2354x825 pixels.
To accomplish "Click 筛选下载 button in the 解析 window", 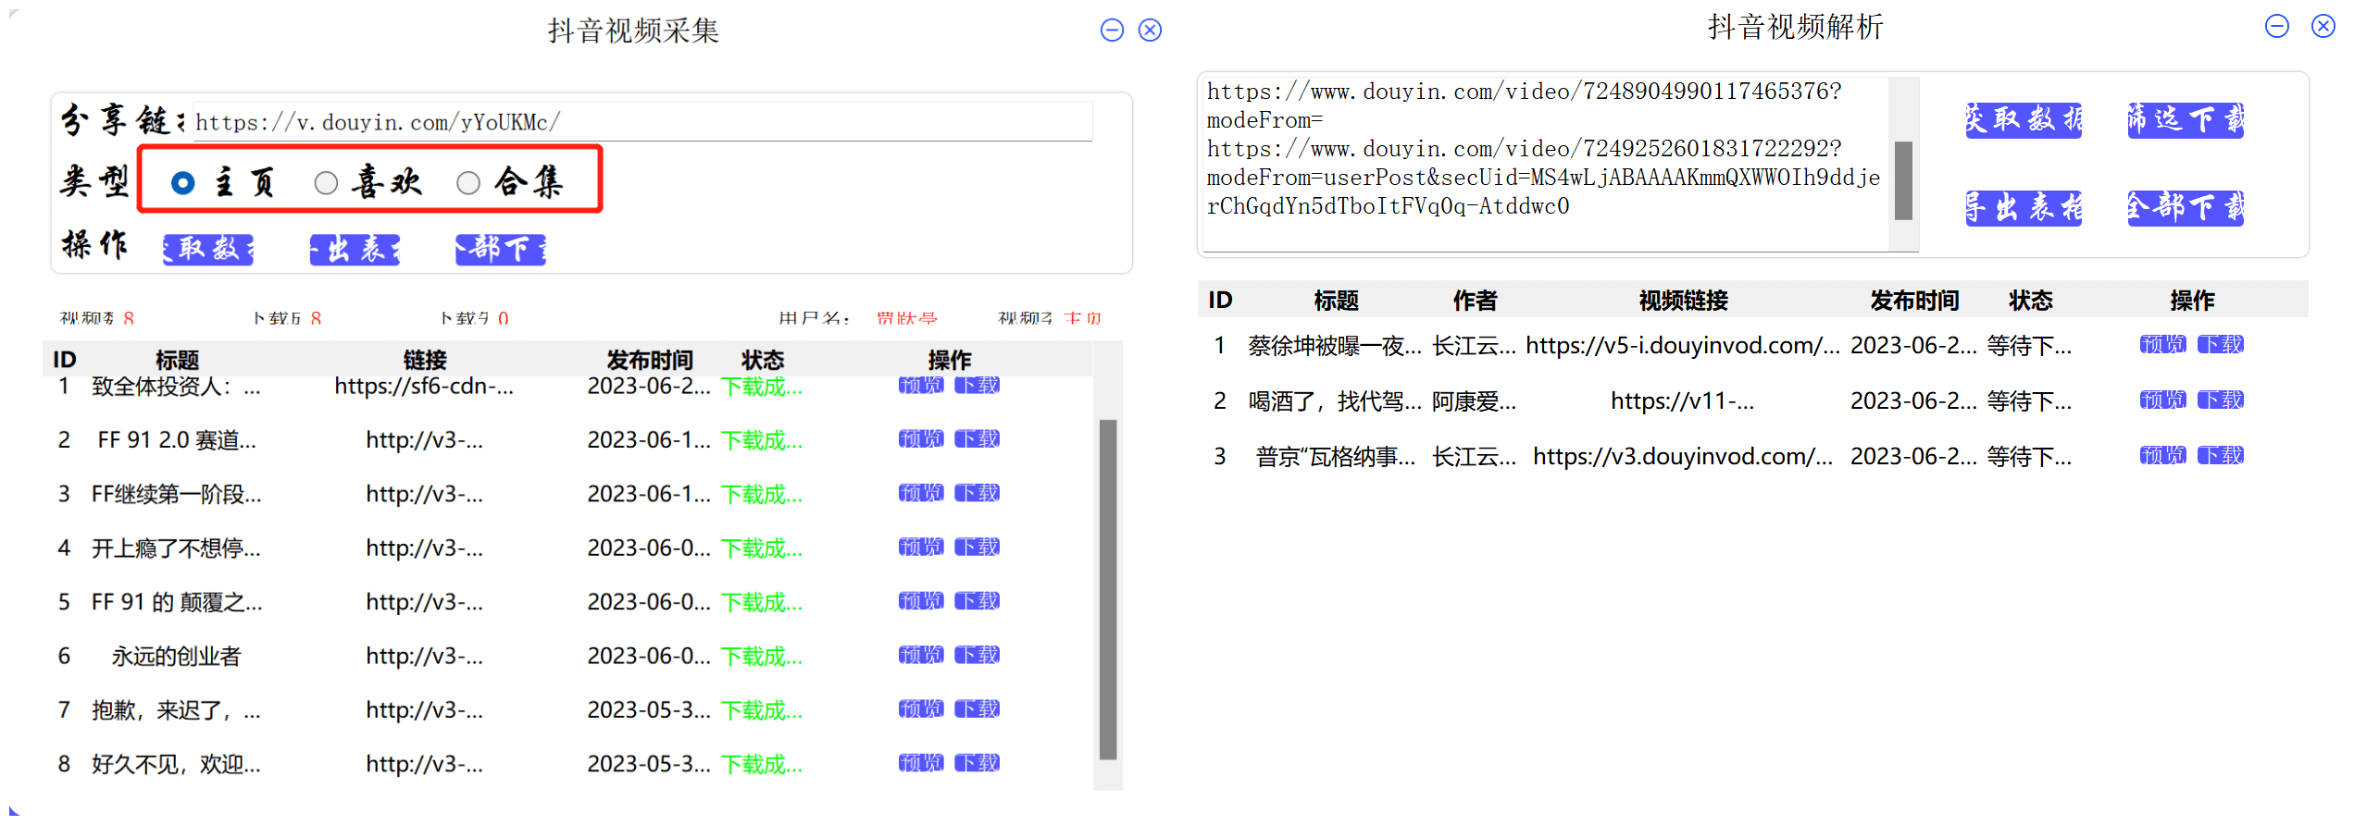I will 2186,120.
